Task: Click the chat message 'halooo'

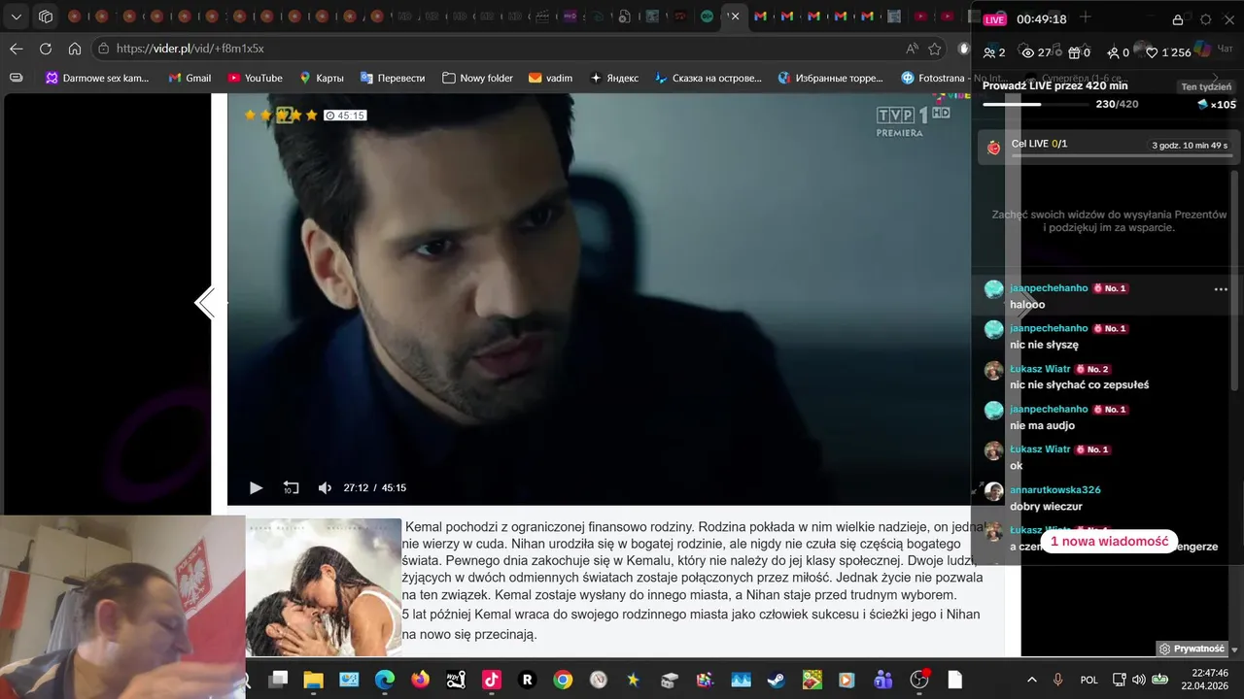Action: coord(1027,305)
